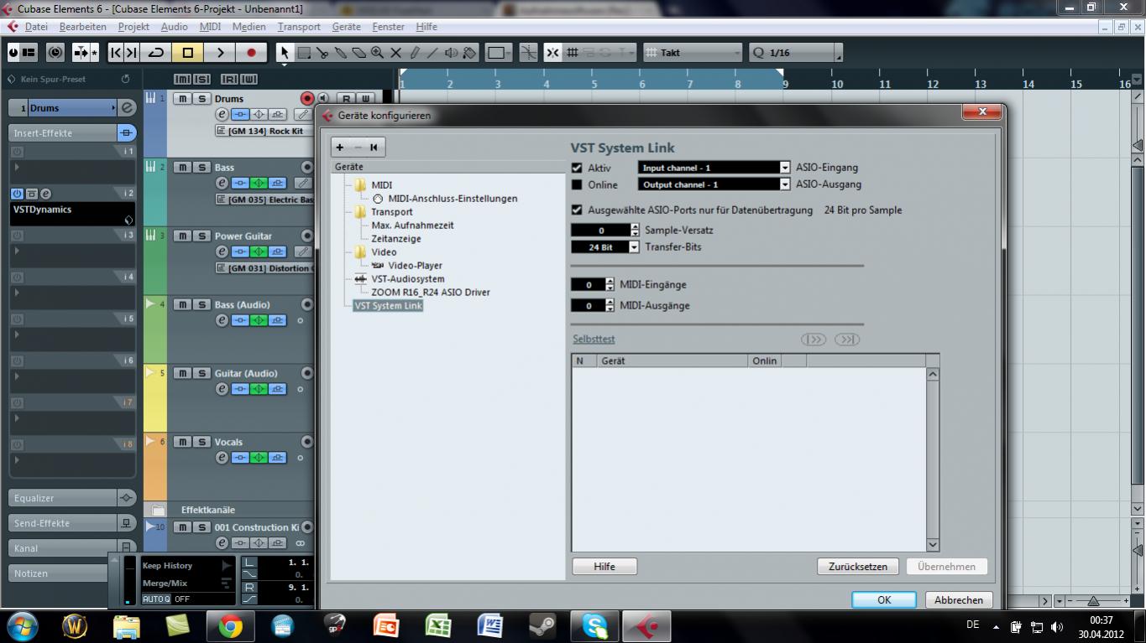This screenshot has height=643, width=1146.
Task: Toggle the Cycle loop button
Action: (156, 53)
